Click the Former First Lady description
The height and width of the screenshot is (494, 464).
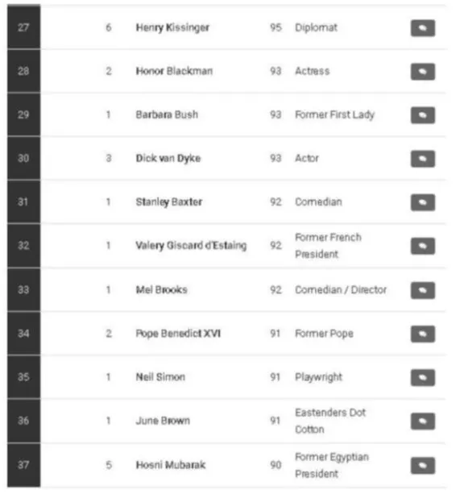(334, 114)
